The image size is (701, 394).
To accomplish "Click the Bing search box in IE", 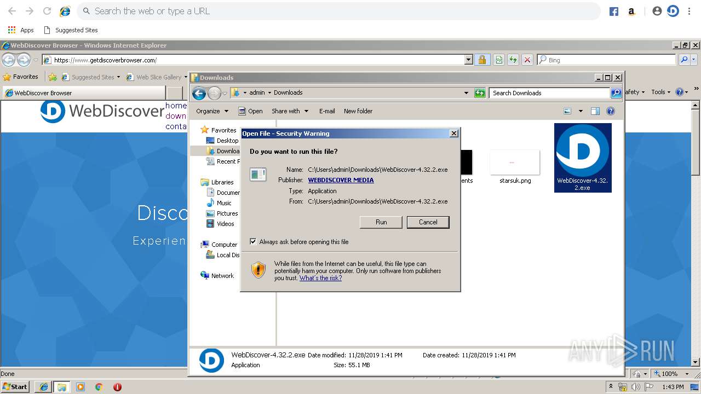I will 606,60.
